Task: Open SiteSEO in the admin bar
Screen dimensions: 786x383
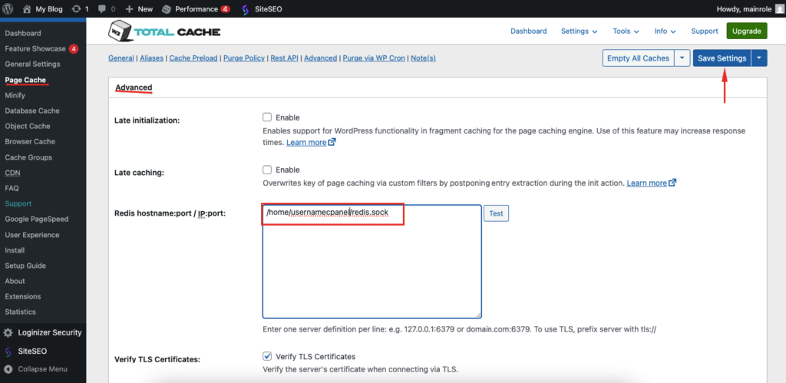Action: pos(262,9)
